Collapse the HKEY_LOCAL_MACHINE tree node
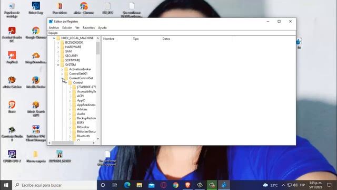 click(x=54, y=38)
